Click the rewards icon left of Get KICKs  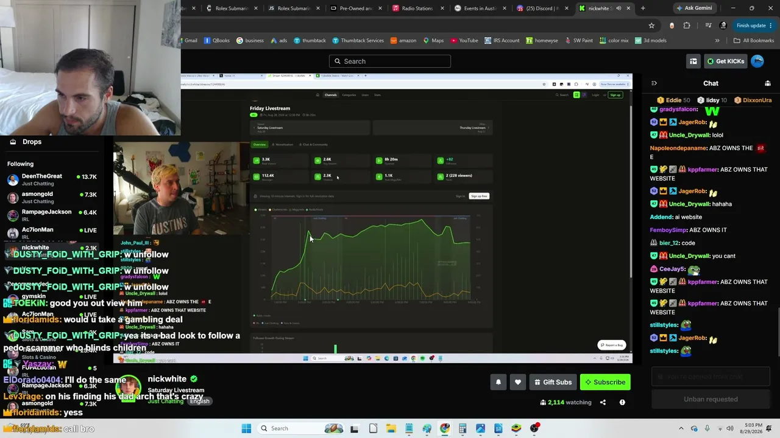pos(693,61)
